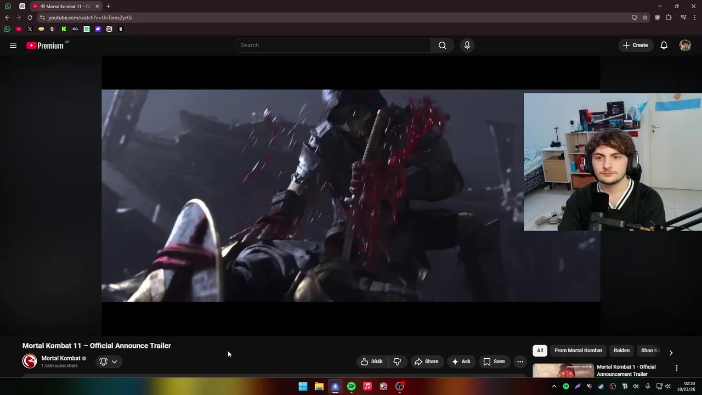Select the All filter chip
The image size is (702, 395).
tap(540, 351)
